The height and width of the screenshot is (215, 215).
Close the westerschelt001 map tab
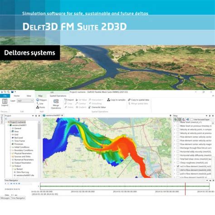coord(62,115)
